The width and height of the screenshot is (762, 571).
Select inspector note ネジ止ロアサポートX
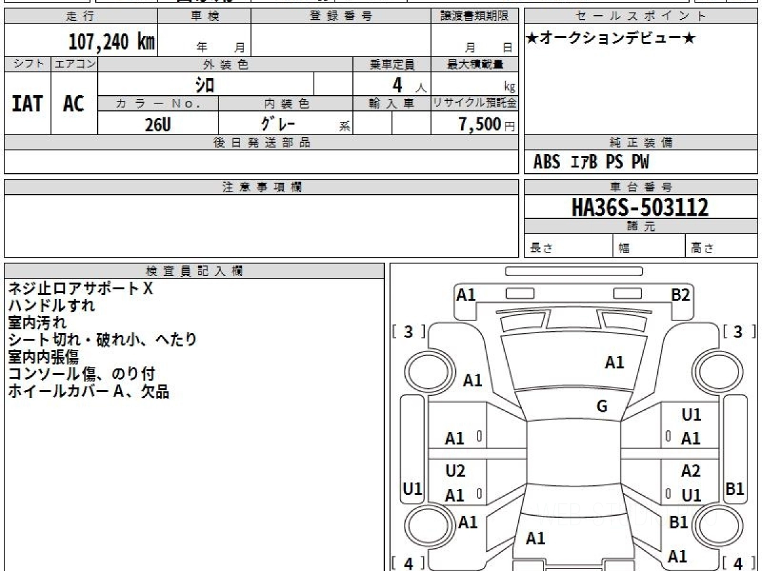tap(81, 289)
